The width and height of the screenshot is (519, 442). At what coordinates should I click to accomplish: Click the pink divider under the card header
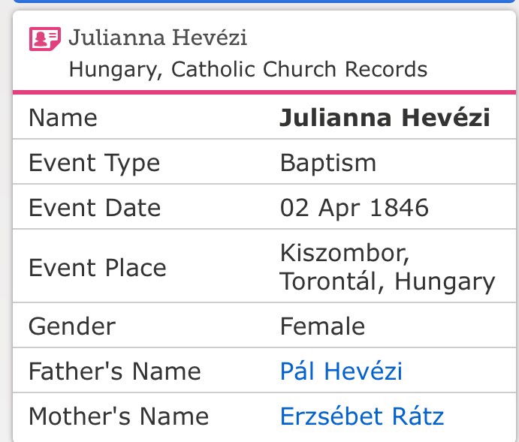click(259, 92)
